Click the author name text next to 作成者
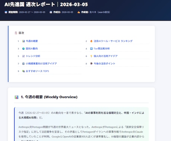The width and height of the screenshot is (171, 141). click(x=100, y=12)
